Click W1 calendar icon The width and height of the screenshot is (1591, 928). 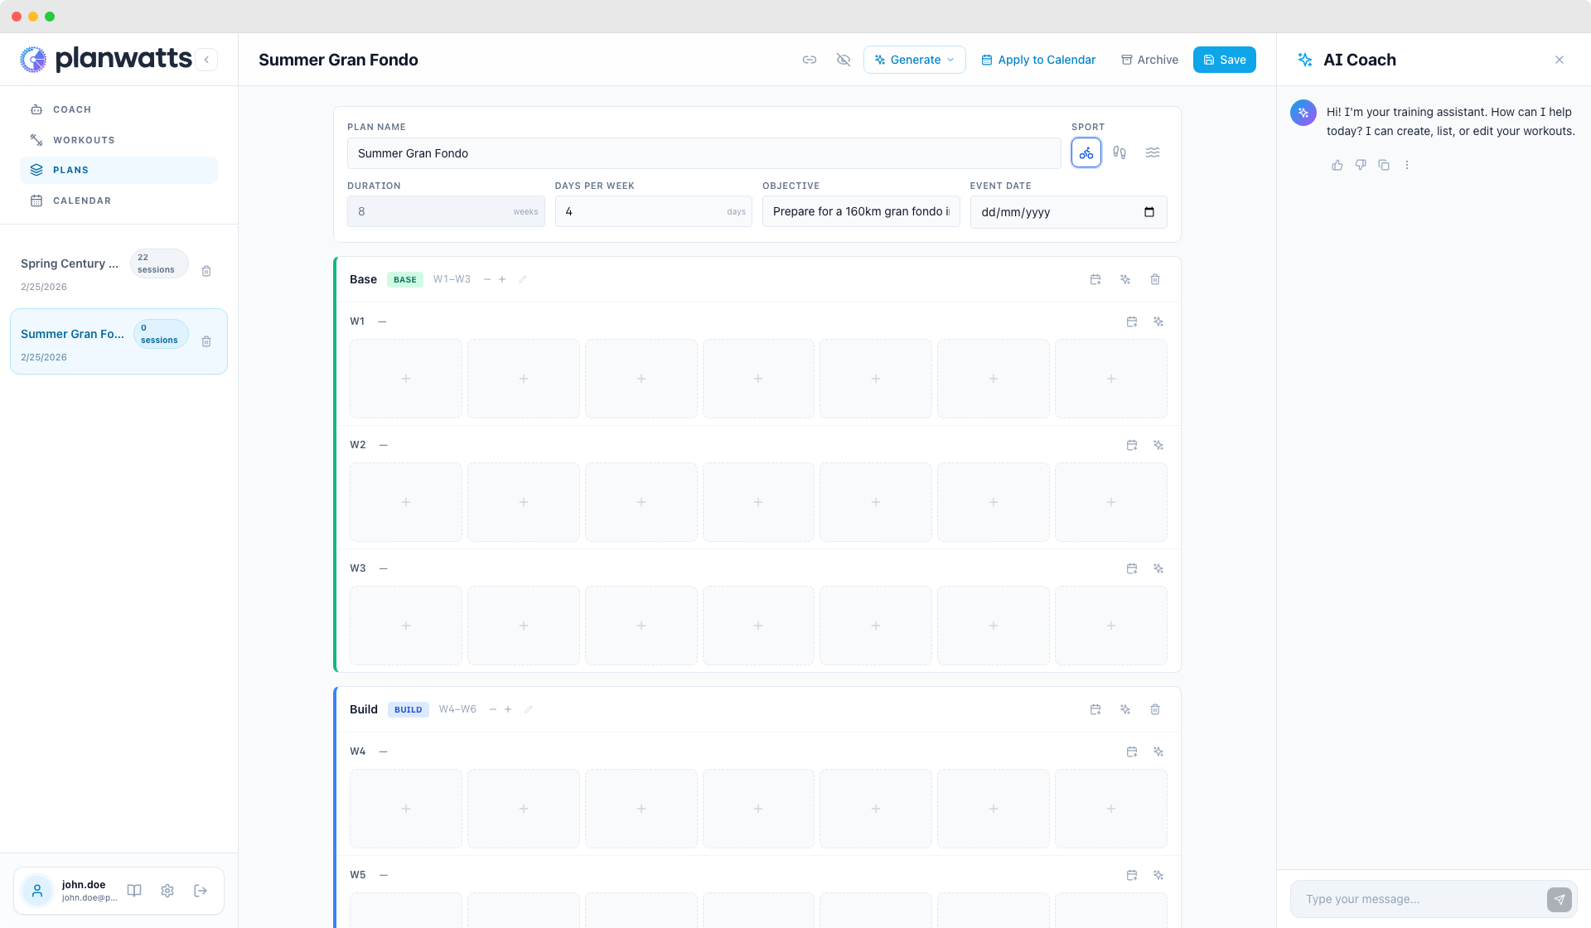coord(1132,321)
